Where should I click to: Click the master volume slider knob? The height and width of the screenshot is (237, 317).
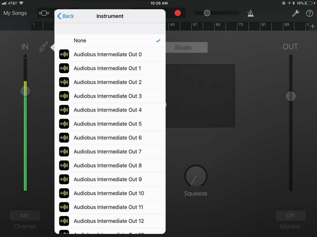(x=207, y=13)
